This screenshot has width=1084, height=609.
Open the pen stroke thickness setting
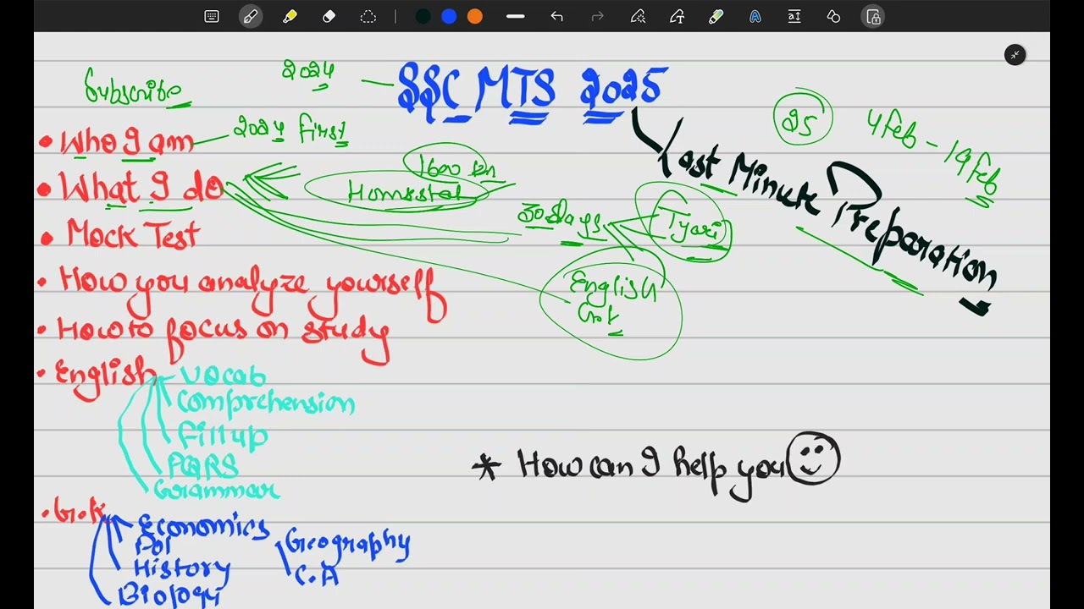pyautogui.click(x=515, y=16)
